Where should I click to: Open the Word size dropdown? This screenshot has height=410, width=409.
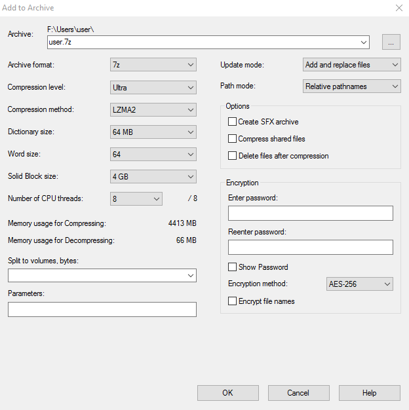click(153, 154)
